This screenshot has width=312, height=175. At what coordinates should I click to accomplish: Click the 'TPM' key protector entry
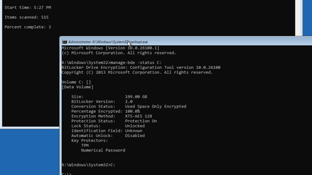point(85,146)
